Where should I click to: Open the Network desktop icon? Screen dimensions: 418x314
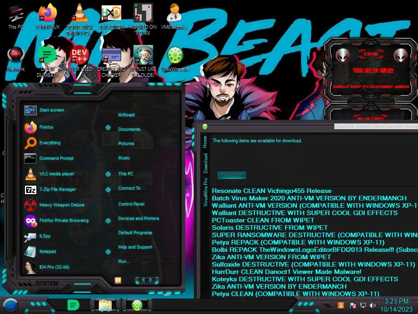(x=16, y=59)
